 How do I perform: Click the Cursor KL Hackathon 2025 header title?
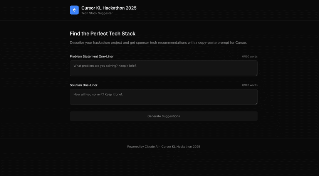[109, 8]
